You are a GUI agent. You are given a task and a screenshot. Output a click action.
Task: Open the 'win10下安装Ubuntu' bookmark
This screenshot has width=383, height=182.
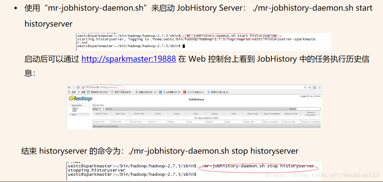pyautogui.click(x=194, y=92)
